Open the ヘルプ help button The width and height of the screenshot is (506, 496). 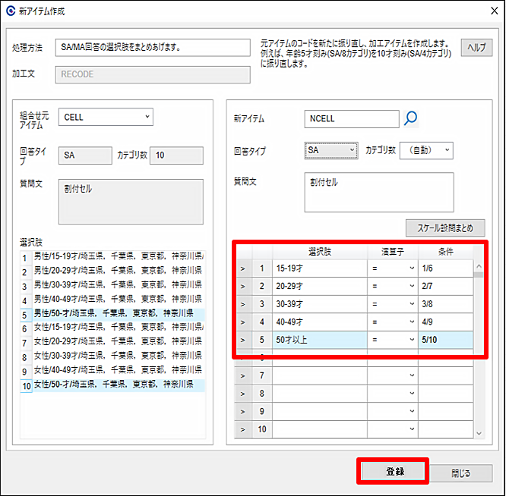tap(476, 47)
